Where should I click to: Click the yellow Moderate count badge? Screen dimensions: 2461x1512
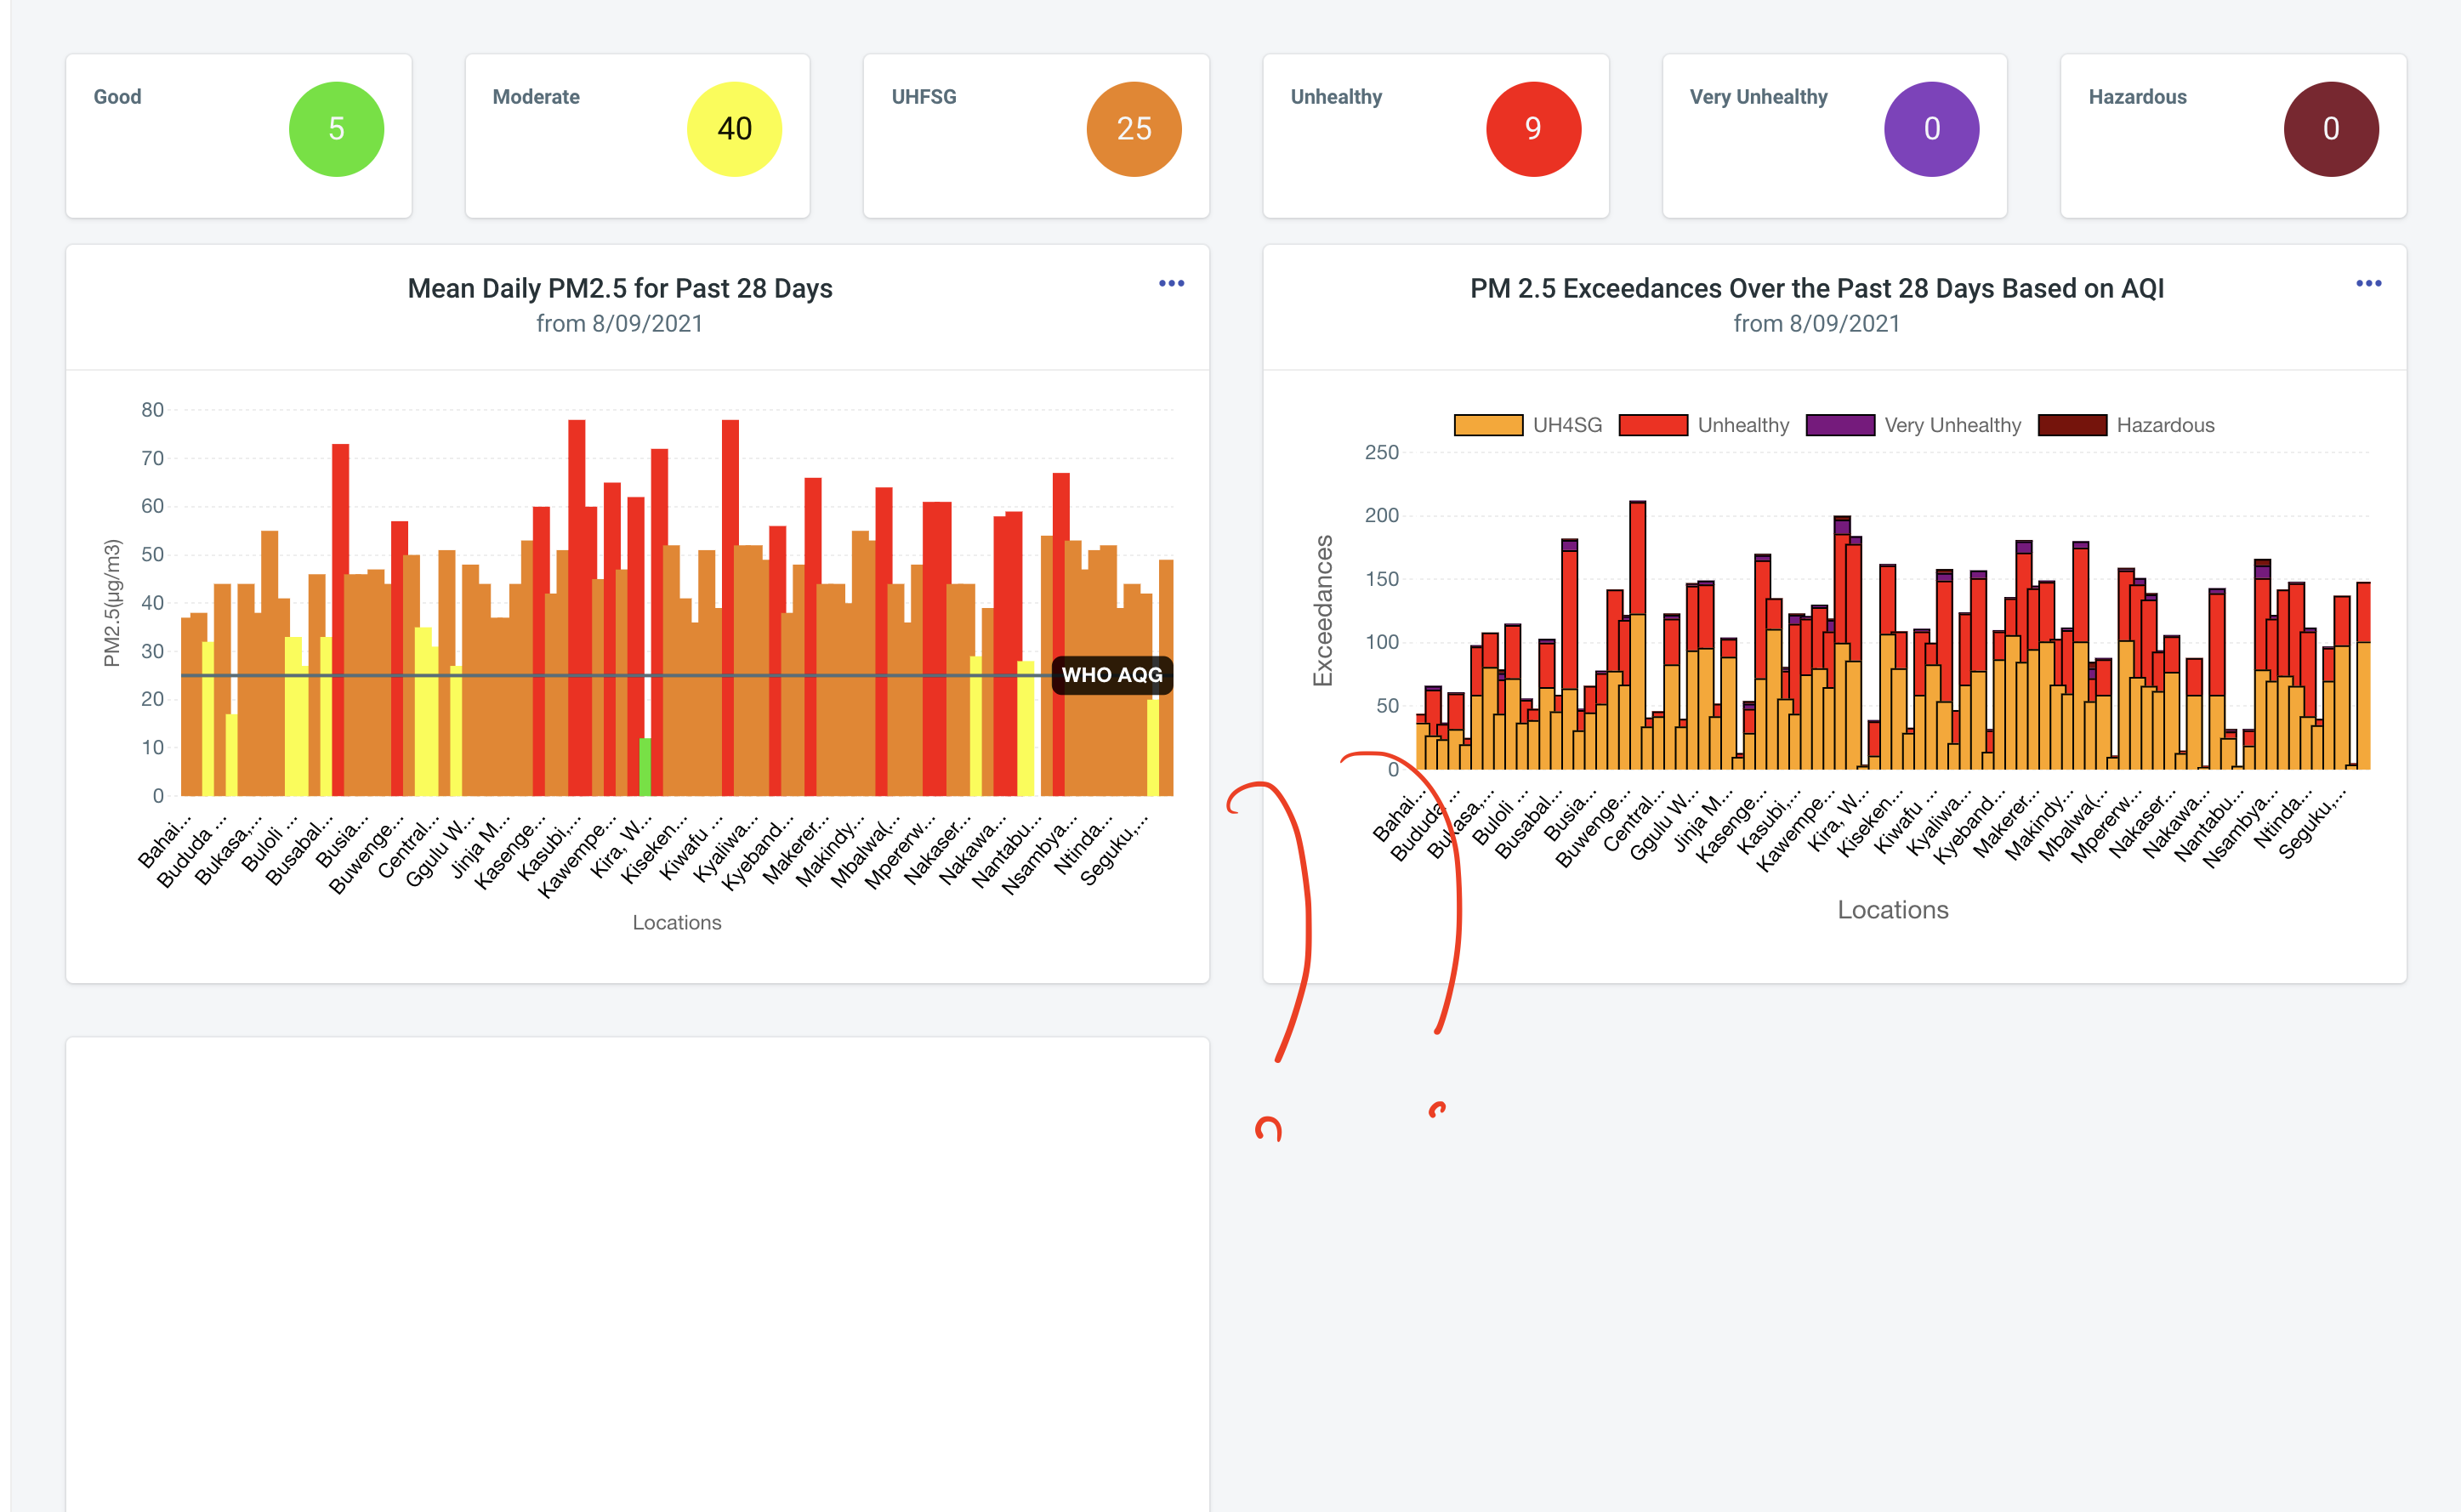pyautogui.click(x=734, y=128)
